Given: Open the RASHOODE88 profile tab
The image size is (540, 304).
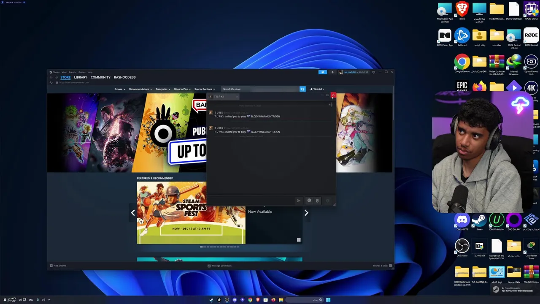Looking at the screenshot, I should coord(124,77).
